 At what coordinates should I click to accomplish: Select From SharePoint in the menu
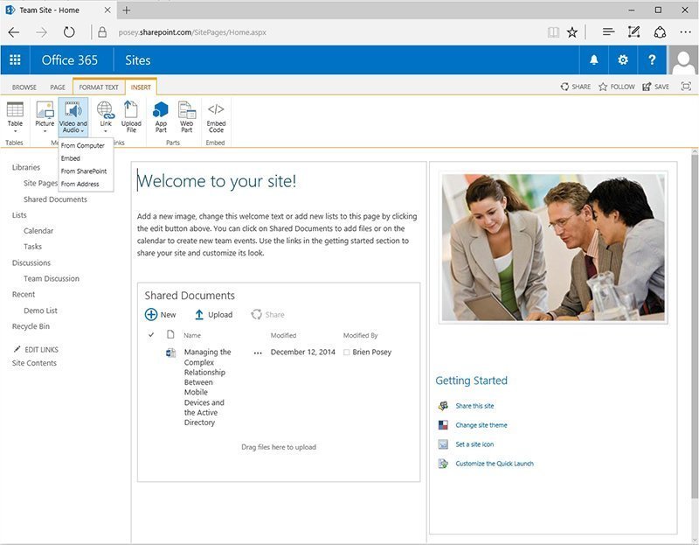pos(85,171)
